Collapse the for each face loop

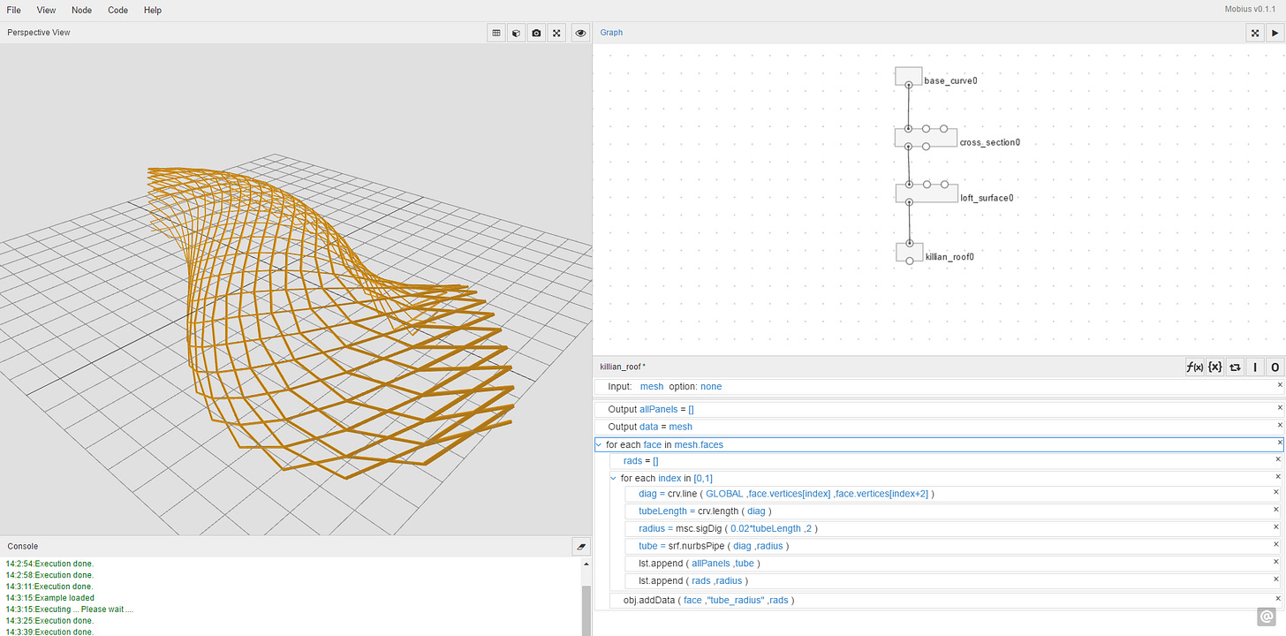pyautogui.click(x=599, y=445)
